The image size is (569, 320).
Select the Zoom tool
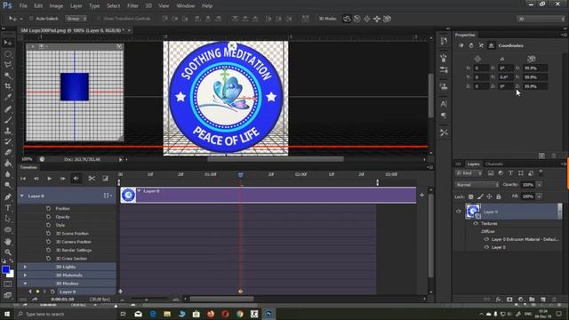click(8, 252)
